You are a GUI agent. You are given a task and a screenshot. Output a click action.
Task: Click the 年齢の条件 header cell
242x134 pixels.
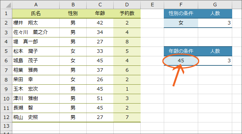click(181, 51)
